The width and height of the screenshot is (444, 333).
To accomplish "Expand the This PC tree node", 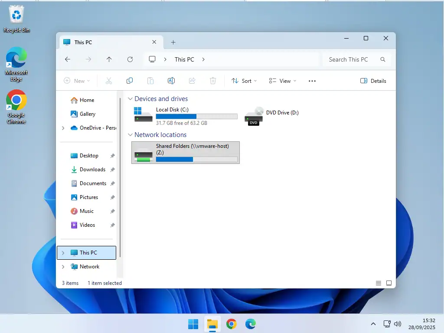I will click(x=63, y=253).
